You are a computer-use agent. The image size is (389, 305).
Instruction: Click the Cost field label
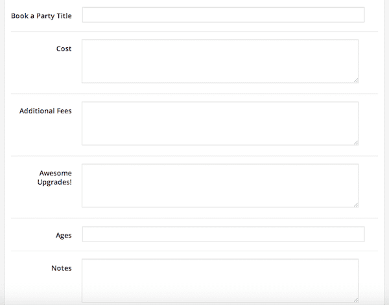click(64, 49)
